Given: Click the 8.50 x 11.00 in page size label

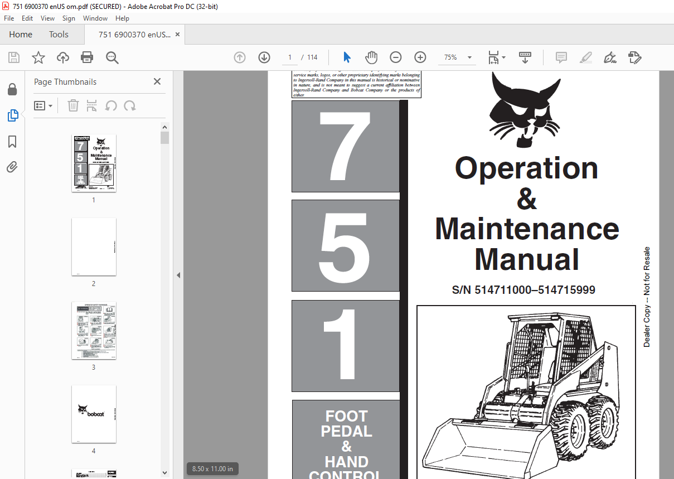Looking at the screenshot, I should tap(212, 468).
